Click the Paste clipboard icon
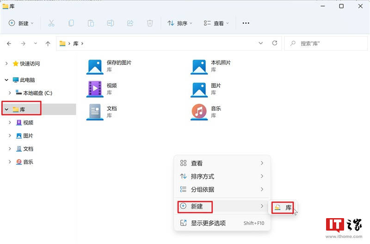This screenshot has width=370, height=244. pyautogui.click(x=91, y=23)
